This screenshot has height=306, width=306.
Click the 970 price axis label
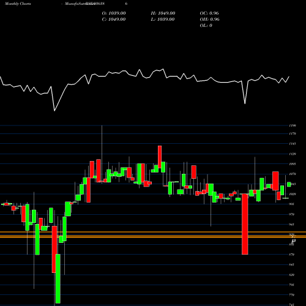coord(292,214)
